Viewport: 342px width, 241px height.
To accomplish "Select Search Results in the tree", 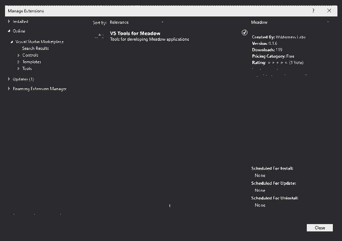I will pos(35,48).
